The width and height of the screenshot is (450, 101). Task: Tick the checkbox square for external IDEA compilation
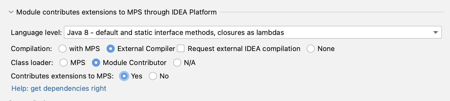[181, 48]
